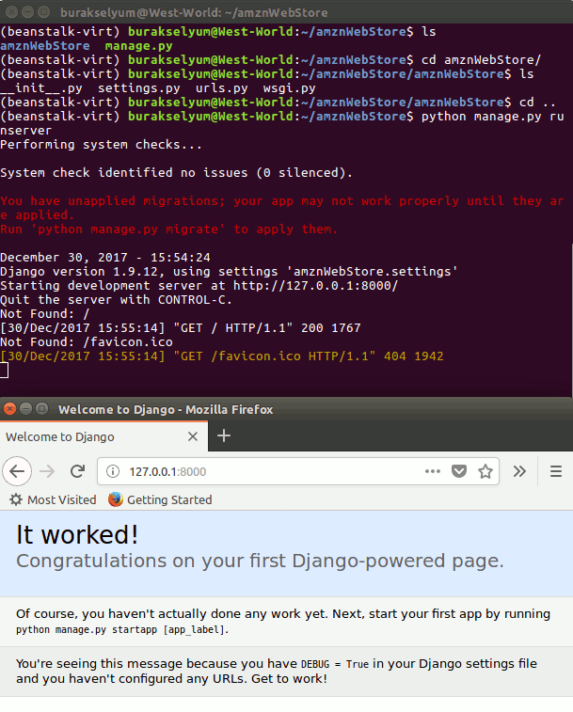
Task: Close the Firefox window
Action: coord(10,409)
